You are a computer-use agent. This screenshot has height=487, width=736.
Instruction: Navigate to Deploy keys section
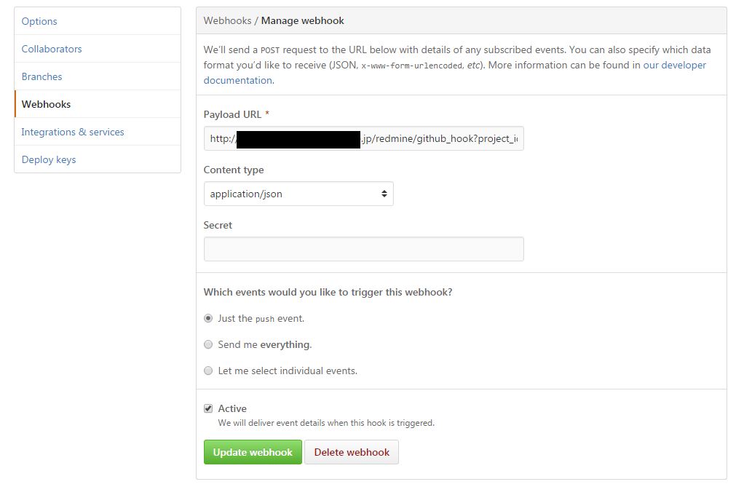49,159
